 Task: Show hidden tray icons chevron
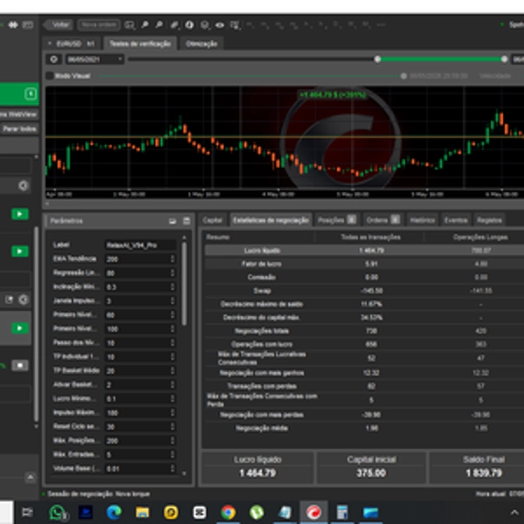(514, 513)
